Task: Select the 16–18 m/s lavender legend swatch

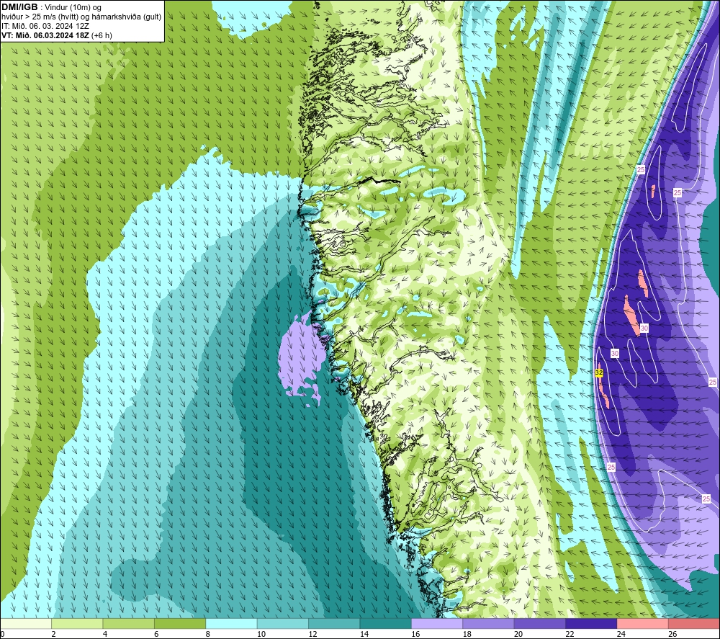Action: (x=437, y=623)
